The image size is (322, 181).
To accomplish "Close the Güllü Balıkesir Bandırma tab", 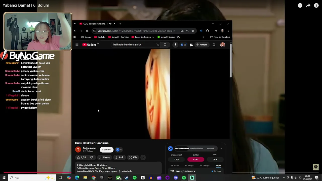I will [x=114, y=24].
